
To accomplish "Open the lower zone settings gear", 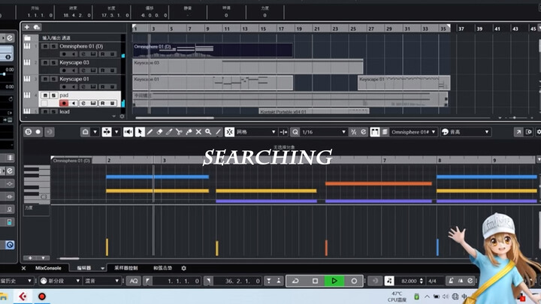I will pos(183,268).
